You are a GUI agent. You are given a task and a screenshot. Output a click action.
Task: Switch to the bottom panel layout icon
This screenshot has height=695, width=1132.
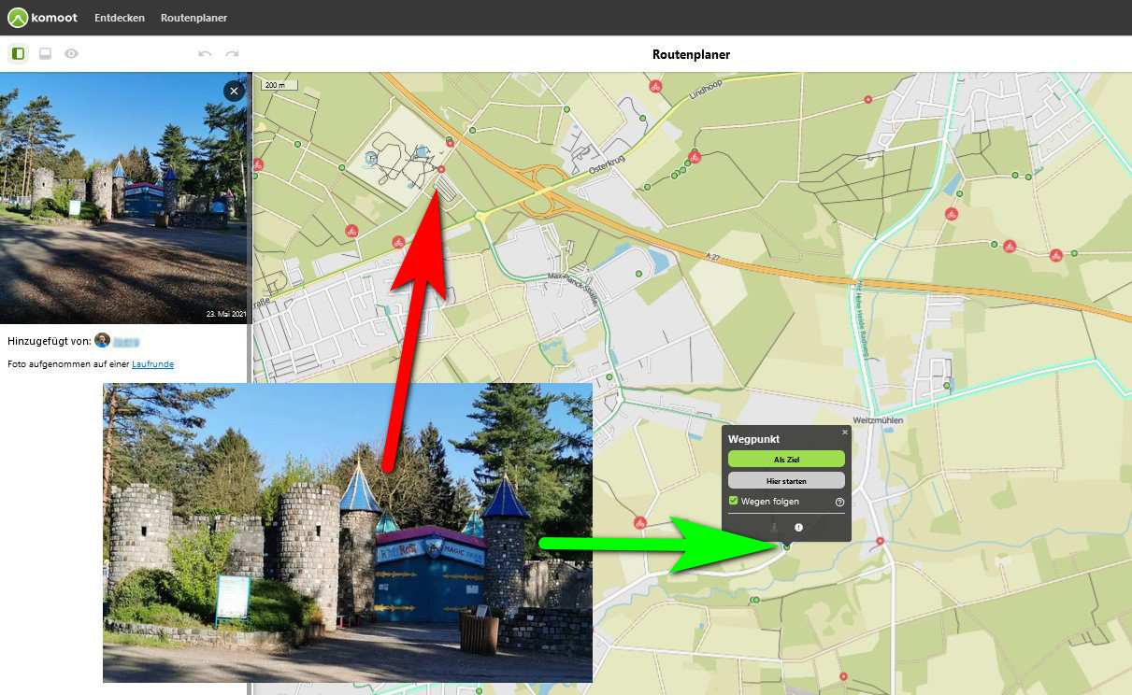pyautogui.click(x=45, y=54)
